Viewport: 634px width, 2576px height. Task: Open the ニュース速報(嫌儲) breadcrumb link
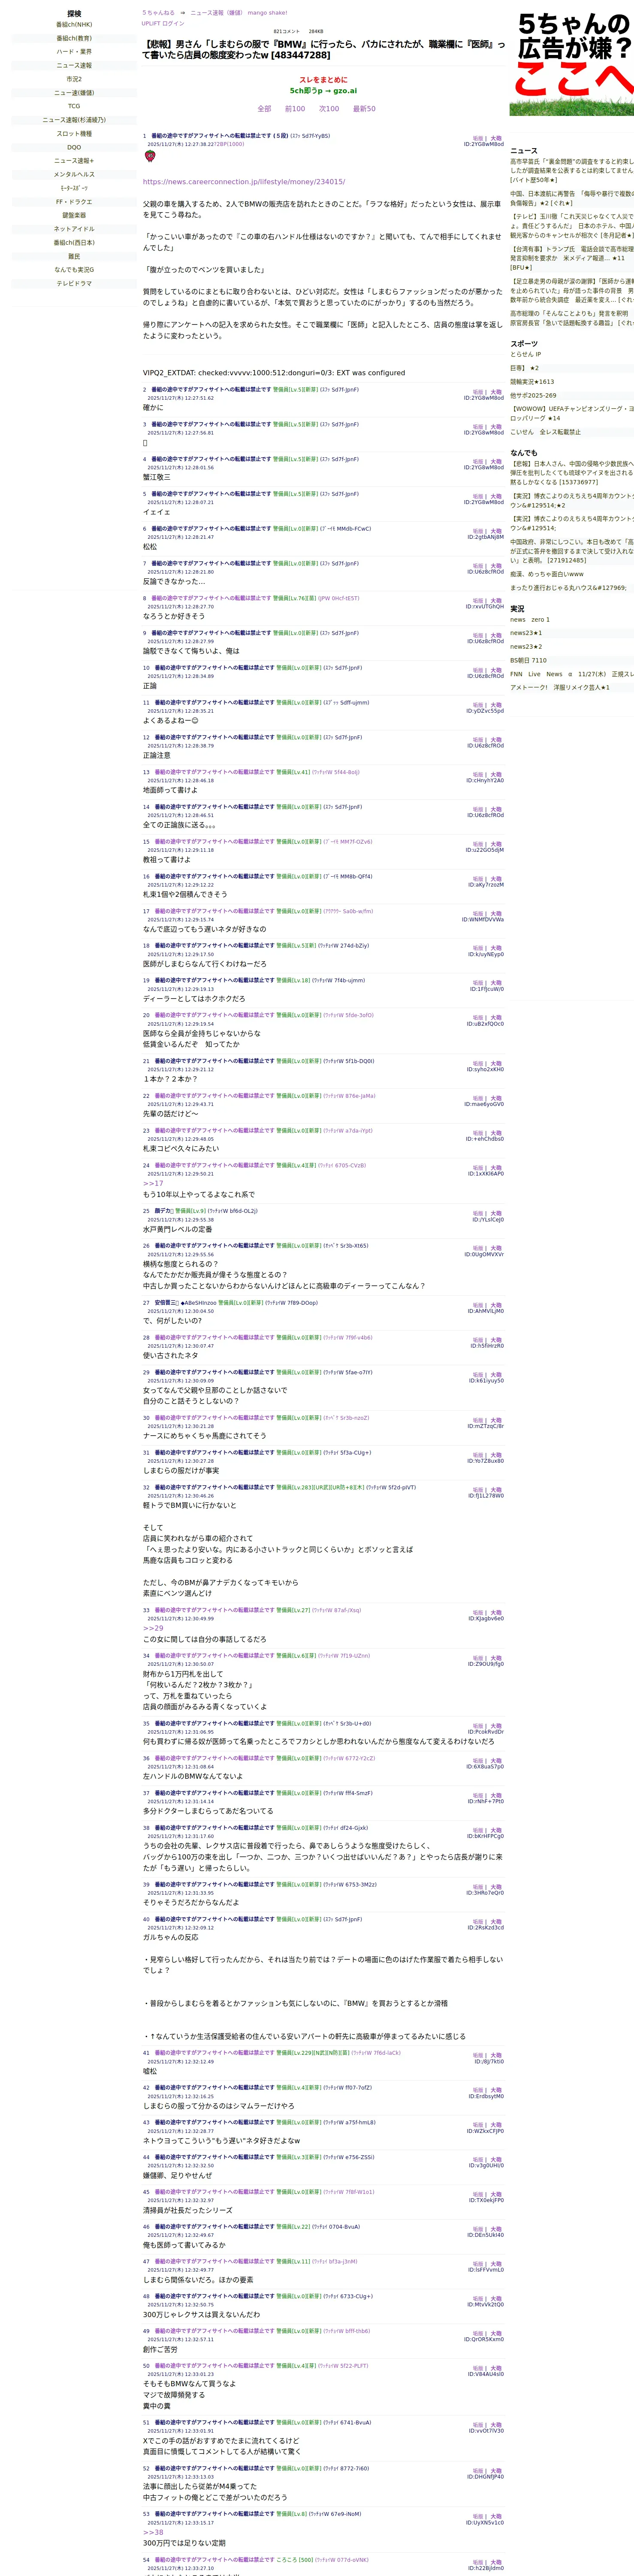217,13
